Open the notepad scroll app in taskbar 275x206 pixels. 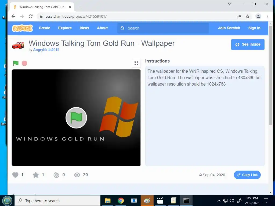tap(173, 201)
